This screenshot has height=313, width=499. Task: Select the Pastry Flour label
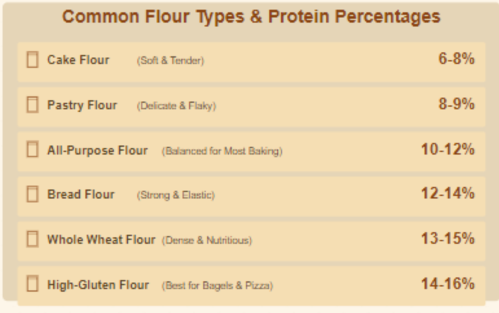tap(82, 105)
